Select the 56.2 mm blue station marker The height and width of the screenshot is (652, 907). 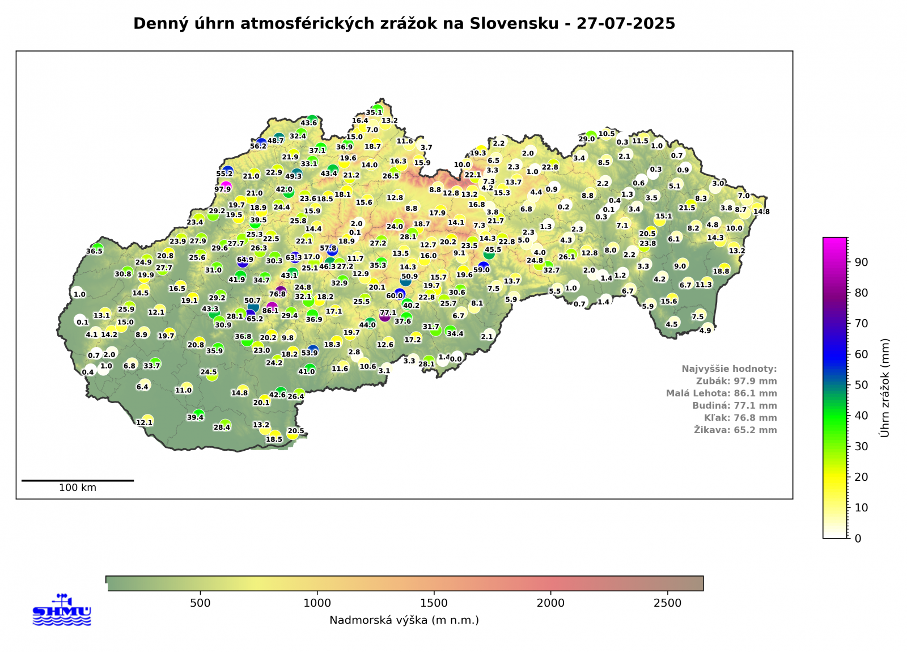(261, 143)
